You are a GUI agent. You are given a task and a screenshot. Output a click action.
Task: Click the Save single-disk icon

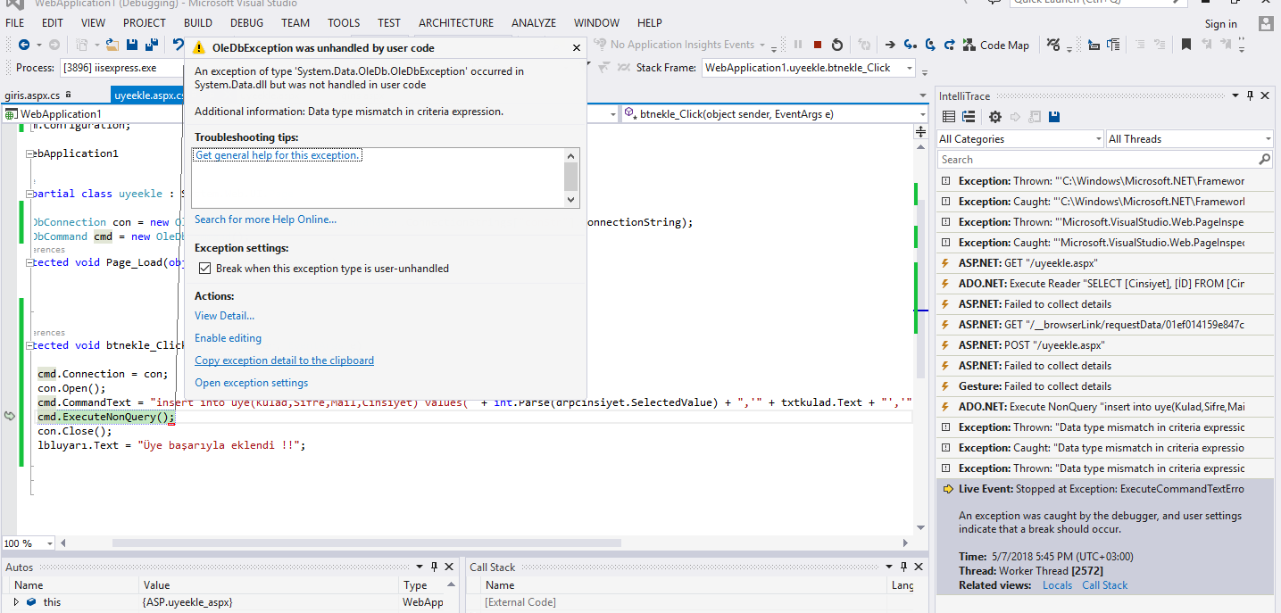click(x=132, y=45)
